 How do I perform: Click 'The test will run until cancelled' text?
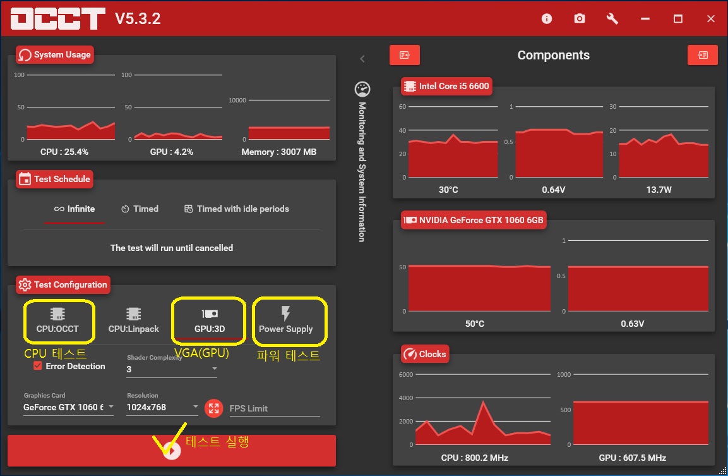[x=172, y=248]
